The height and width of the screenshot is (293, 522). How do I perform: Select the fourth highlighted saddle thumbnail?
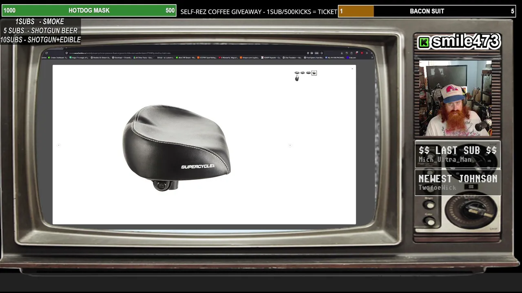pos(314,73)
